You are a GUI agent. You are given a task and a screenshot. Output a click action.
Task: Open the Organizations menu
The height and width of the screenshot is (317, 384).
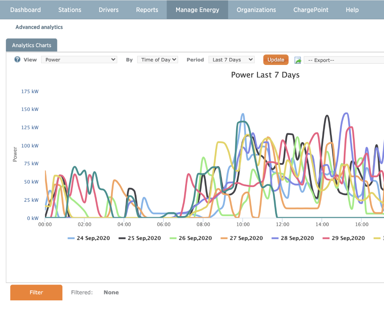click(256, 10)
